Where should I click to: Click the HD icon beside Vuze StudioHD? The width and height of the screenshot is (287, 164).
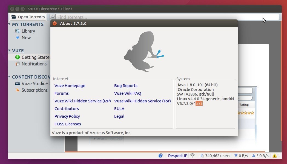pyautogui.click(x=18, y=84)
